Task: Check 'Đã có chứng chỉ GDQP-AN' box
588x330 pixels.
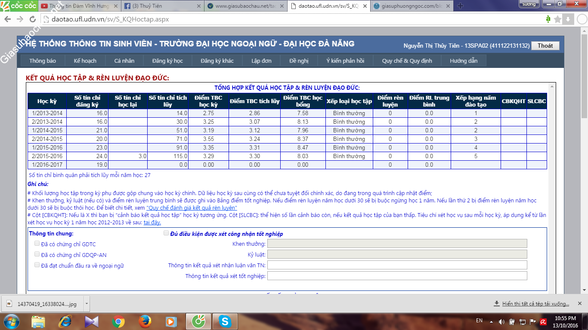Action: (37, 254)
